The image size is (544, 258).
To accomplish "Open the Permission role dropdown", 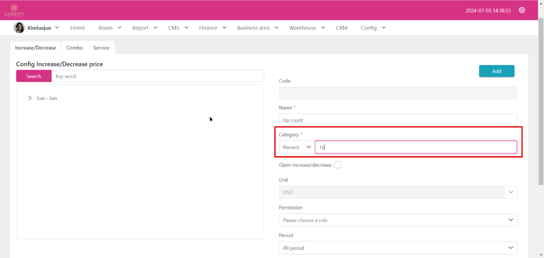I will point(397,220).
